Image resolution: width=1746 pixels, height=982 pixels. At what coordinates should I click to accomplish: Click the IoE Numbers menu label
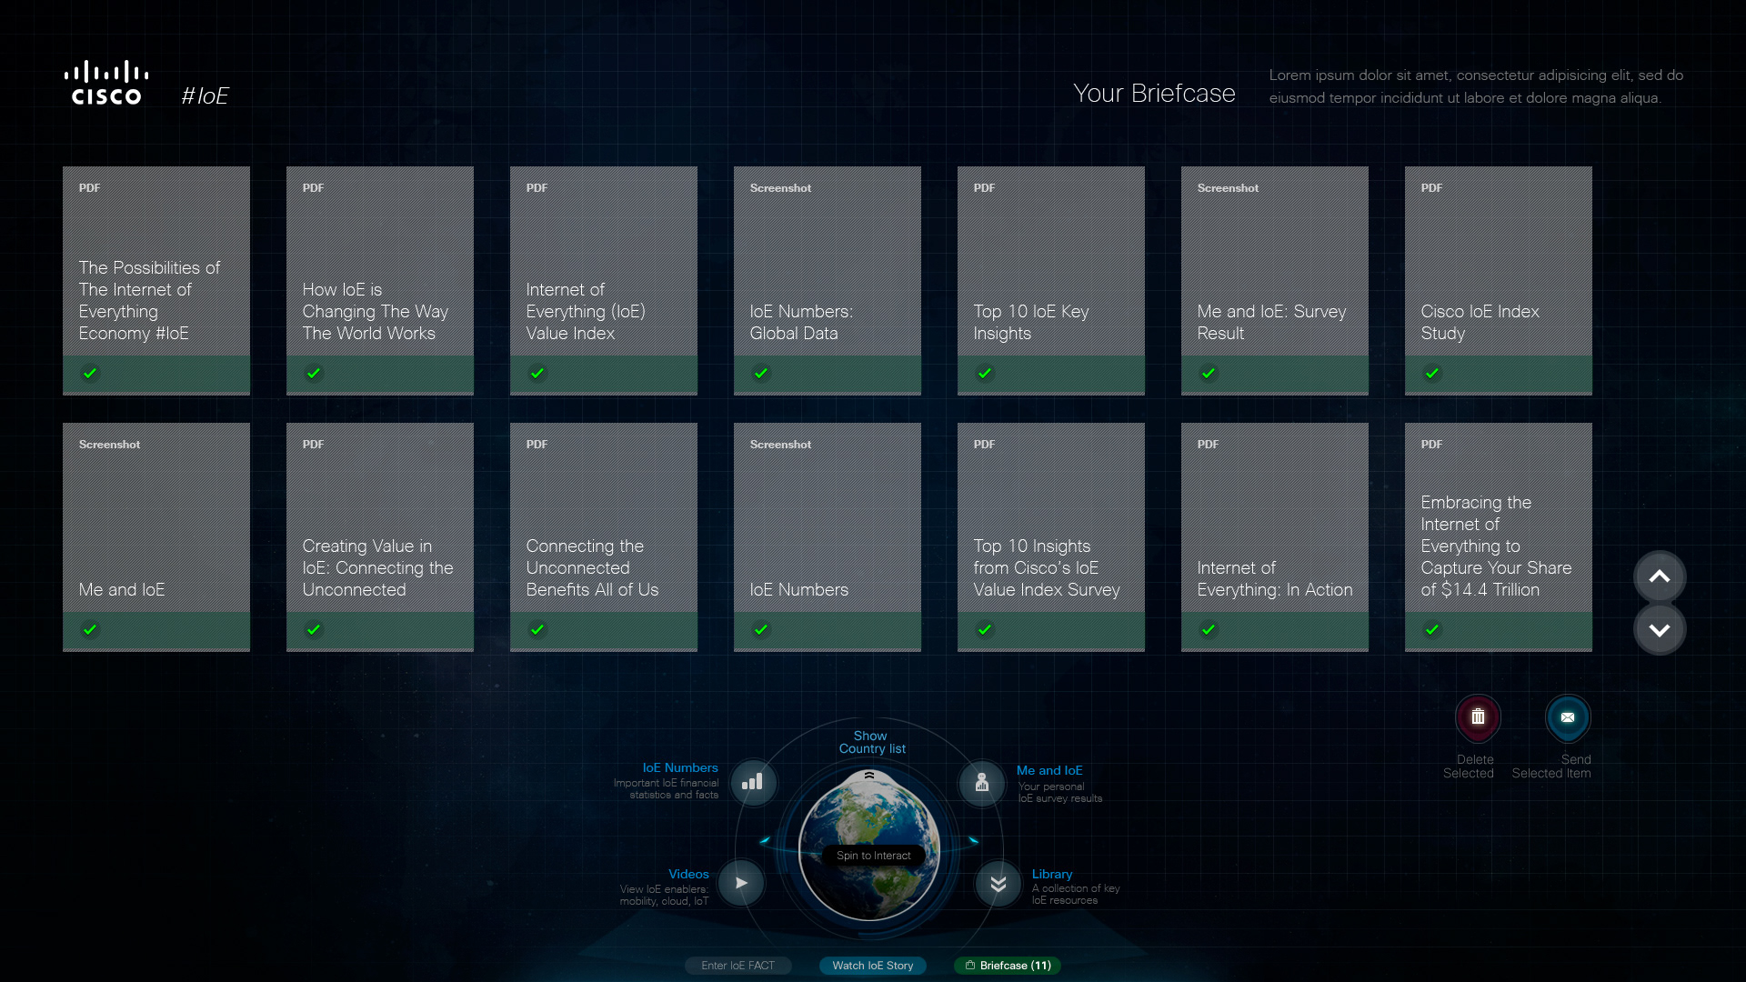(x=680, y=768)
